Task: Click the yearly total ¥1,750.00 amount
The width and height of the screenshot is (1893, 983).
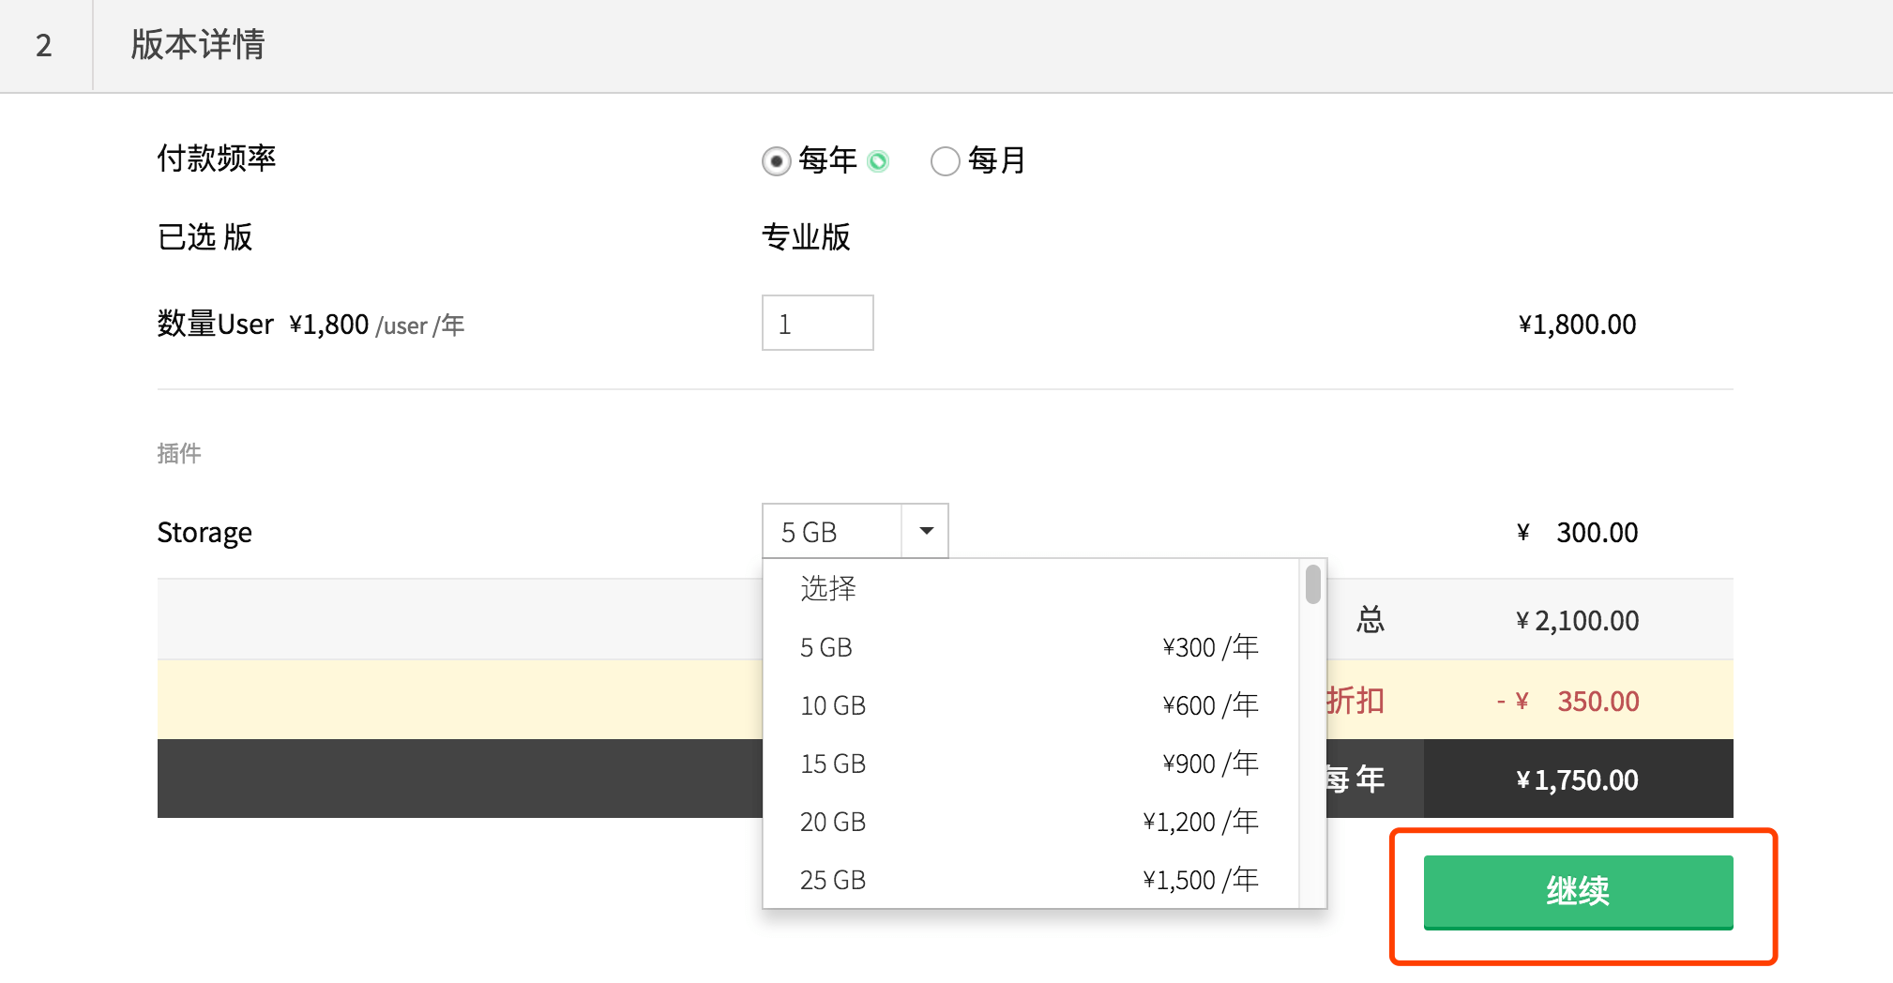Action: tap(1578, 779)
